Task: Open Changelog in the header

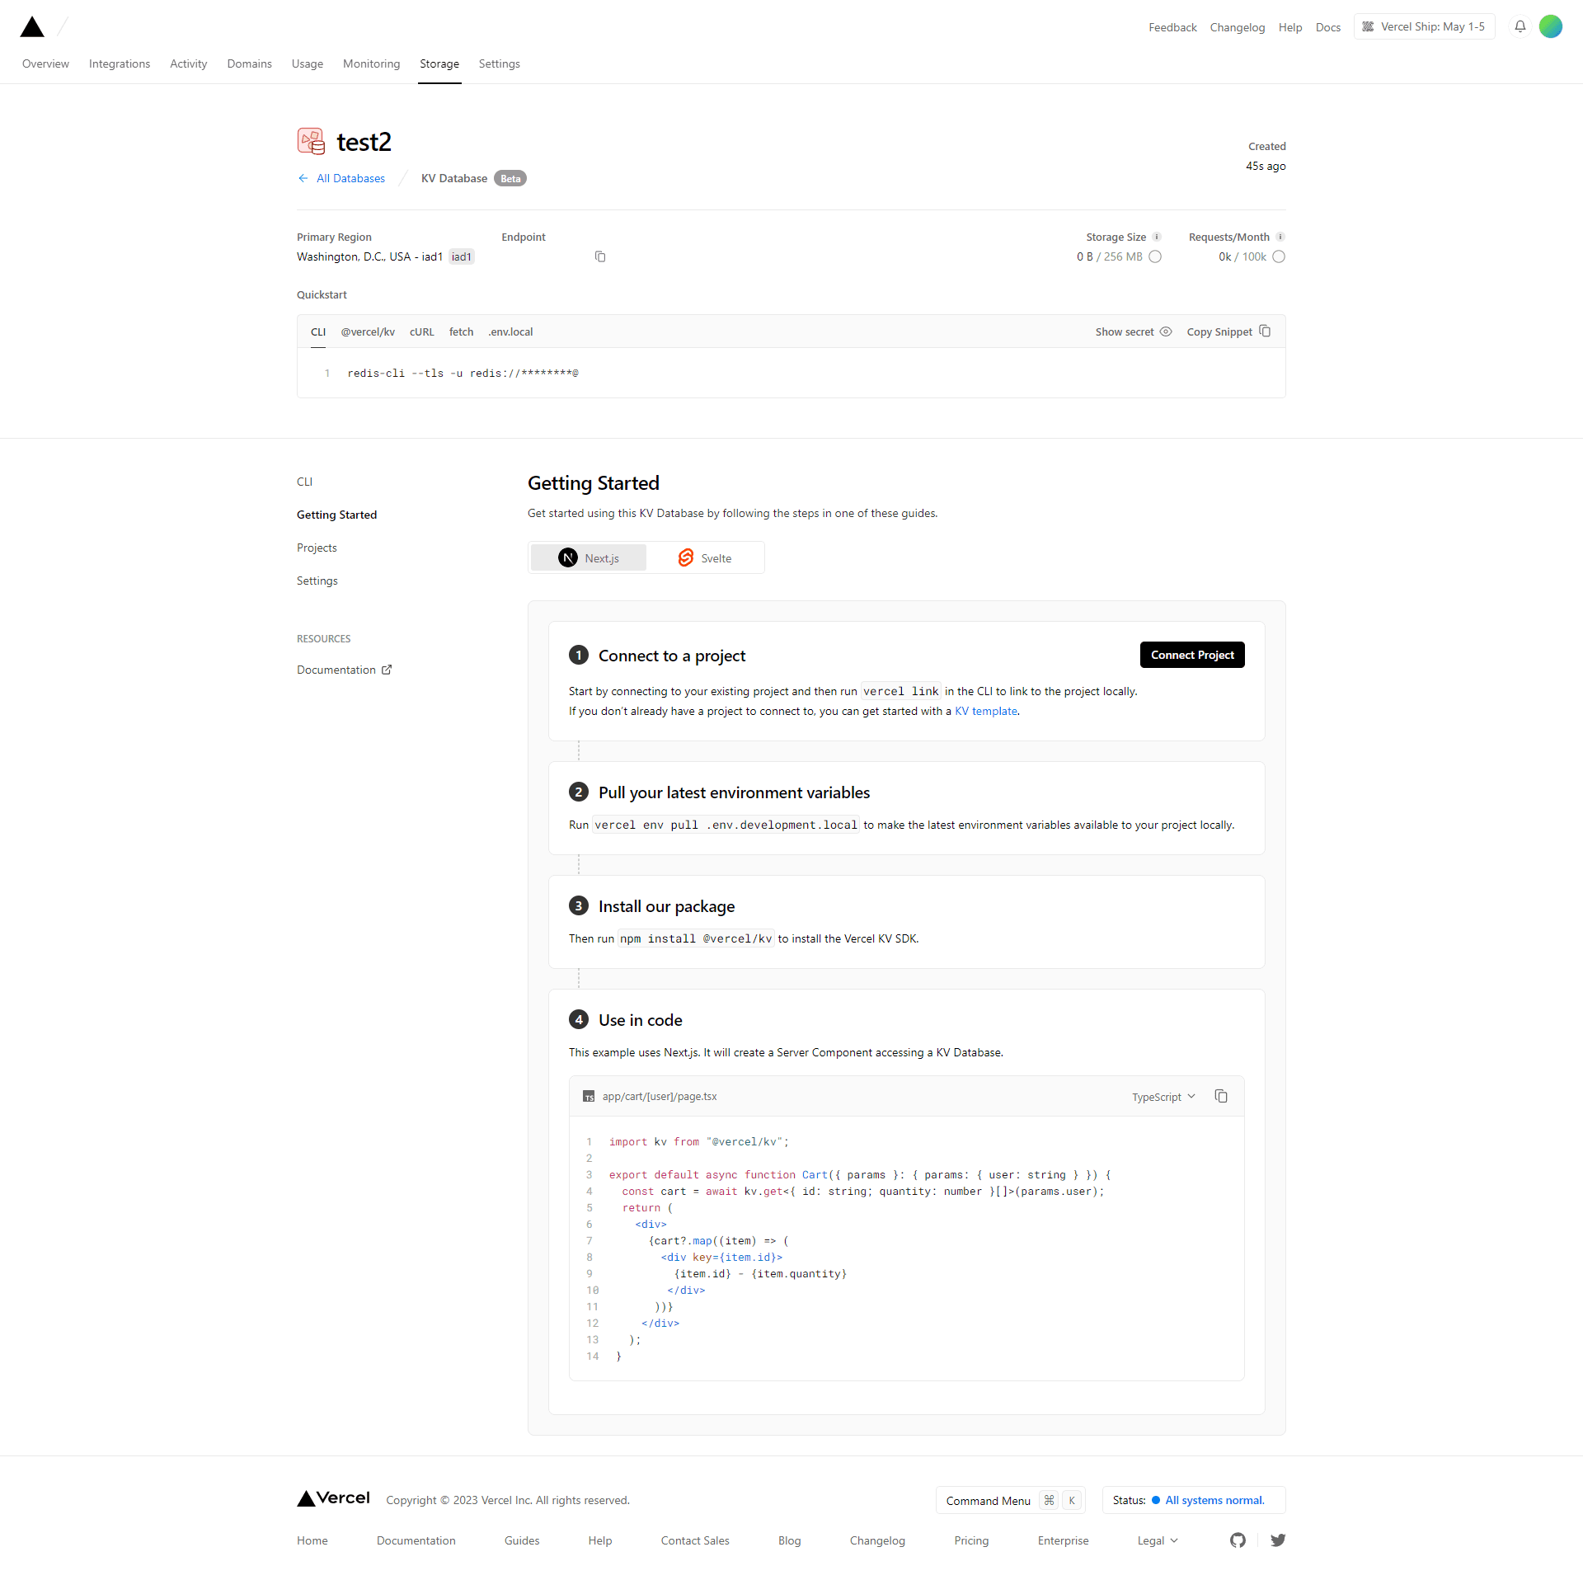Action: click(x=1236, y=27)
